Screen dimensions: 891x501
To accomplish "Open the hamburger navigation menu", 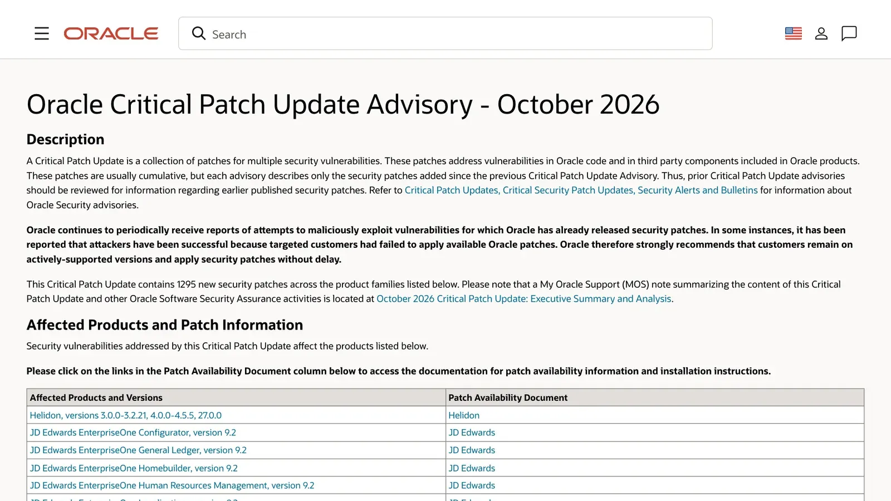I will click(x=42, y=33).
